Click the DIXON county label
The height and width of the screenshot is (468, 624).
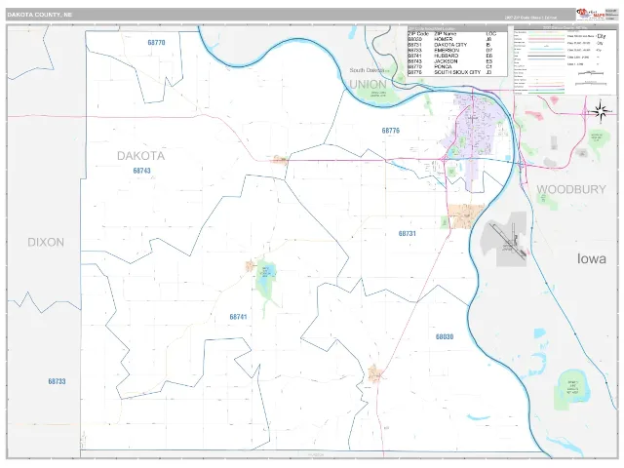[x=46, y=242]
